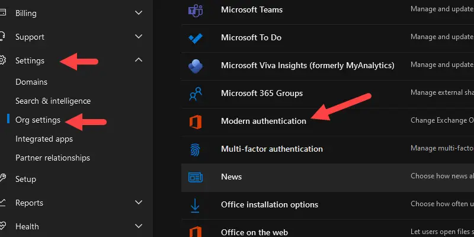Screen dimensions: 474x237
Task: Open Multi-factor authentication settings
Action: 272,149
